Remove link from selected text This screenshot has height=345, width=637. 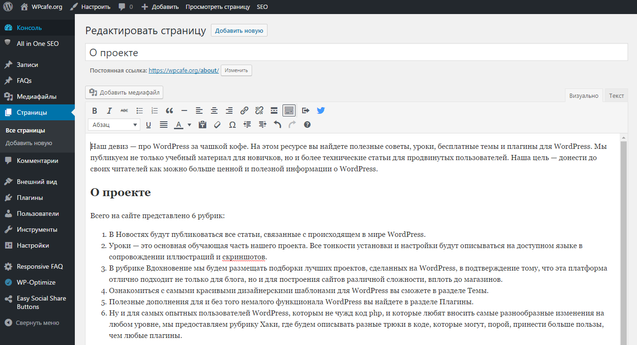259,111
